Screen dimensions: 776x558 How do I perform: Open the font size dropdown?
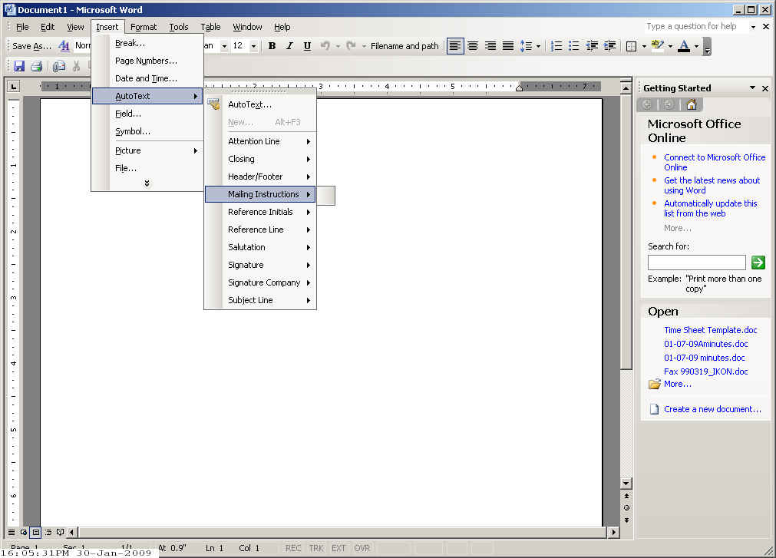click(x=253, y=46)
